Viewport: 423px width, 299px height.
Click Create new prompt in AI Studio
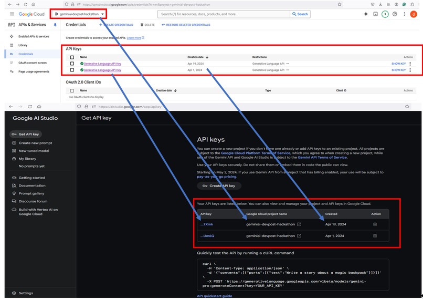[35, 143]
